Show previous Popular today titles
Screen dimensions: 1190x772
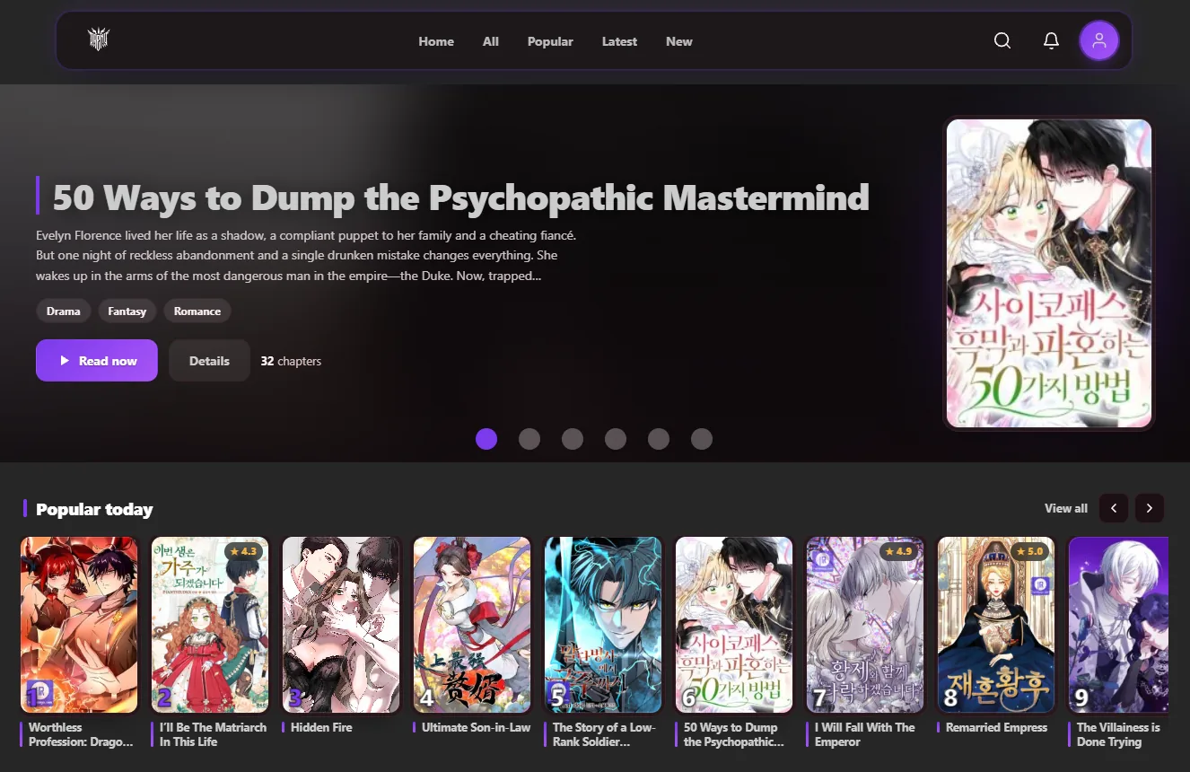pyautogui.click(x=1114, y=508)
